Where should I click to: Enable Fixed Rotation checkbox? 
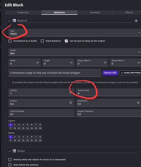coord(42,41)
